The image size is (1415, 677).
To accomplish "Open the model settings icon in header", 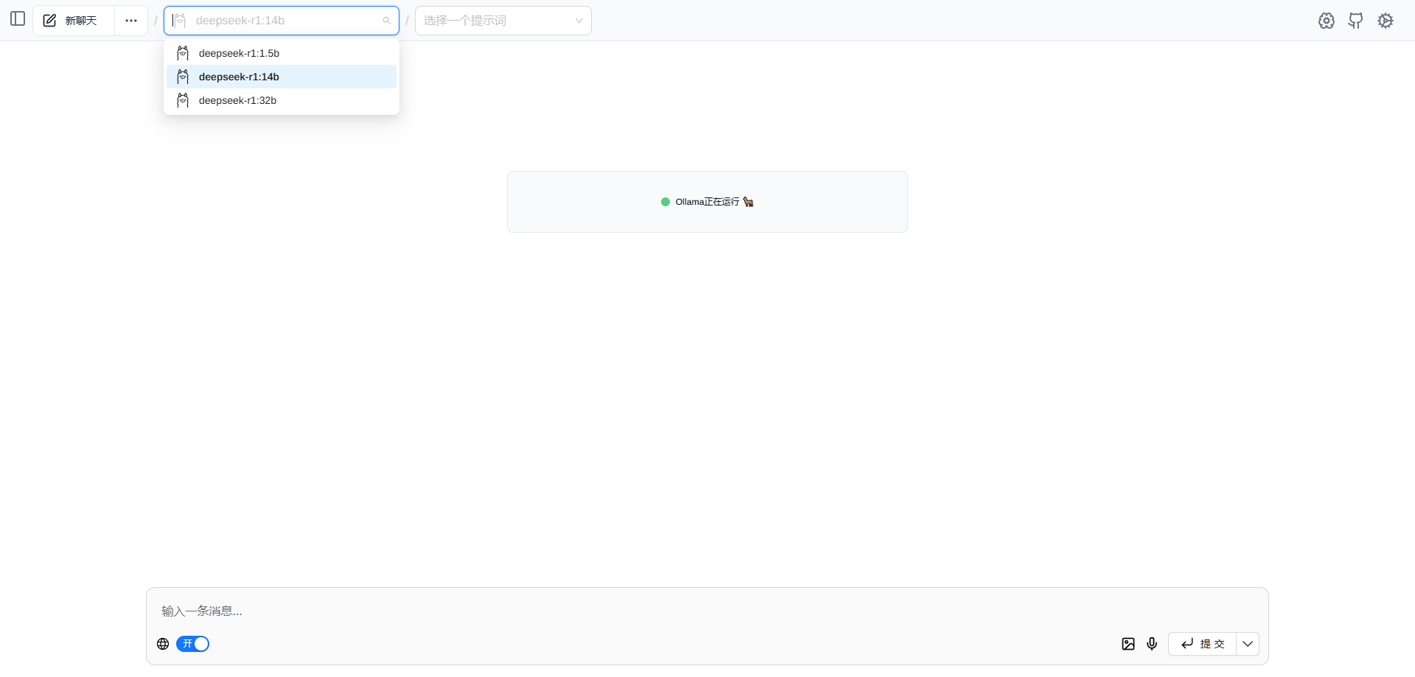I will click(1327, 21).
